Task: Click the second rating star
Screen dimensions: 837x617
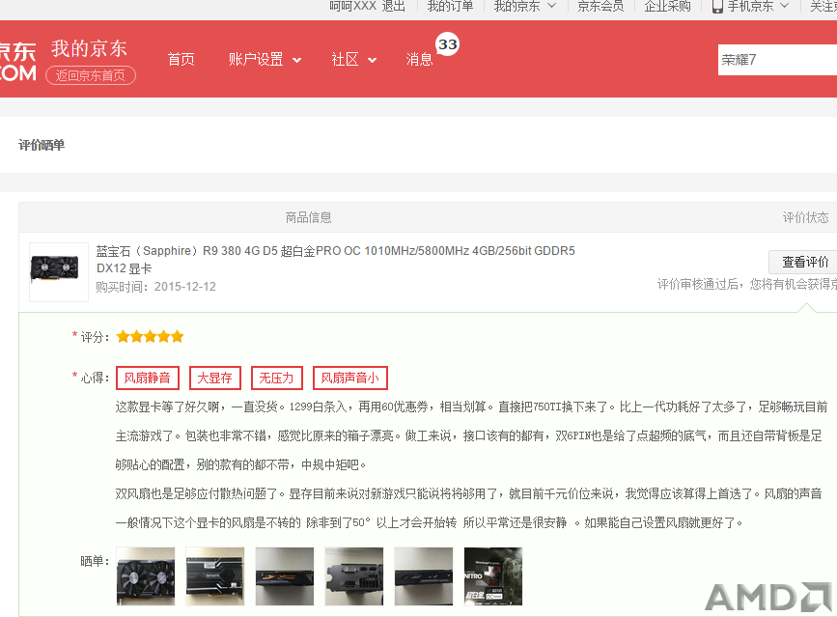Action: [137, 337]
